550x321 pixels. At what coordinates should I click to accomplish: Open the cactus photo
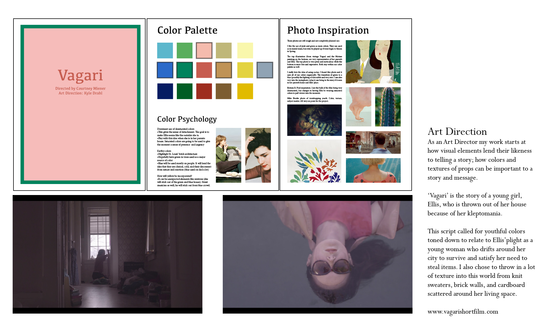[x=388, y=107]
